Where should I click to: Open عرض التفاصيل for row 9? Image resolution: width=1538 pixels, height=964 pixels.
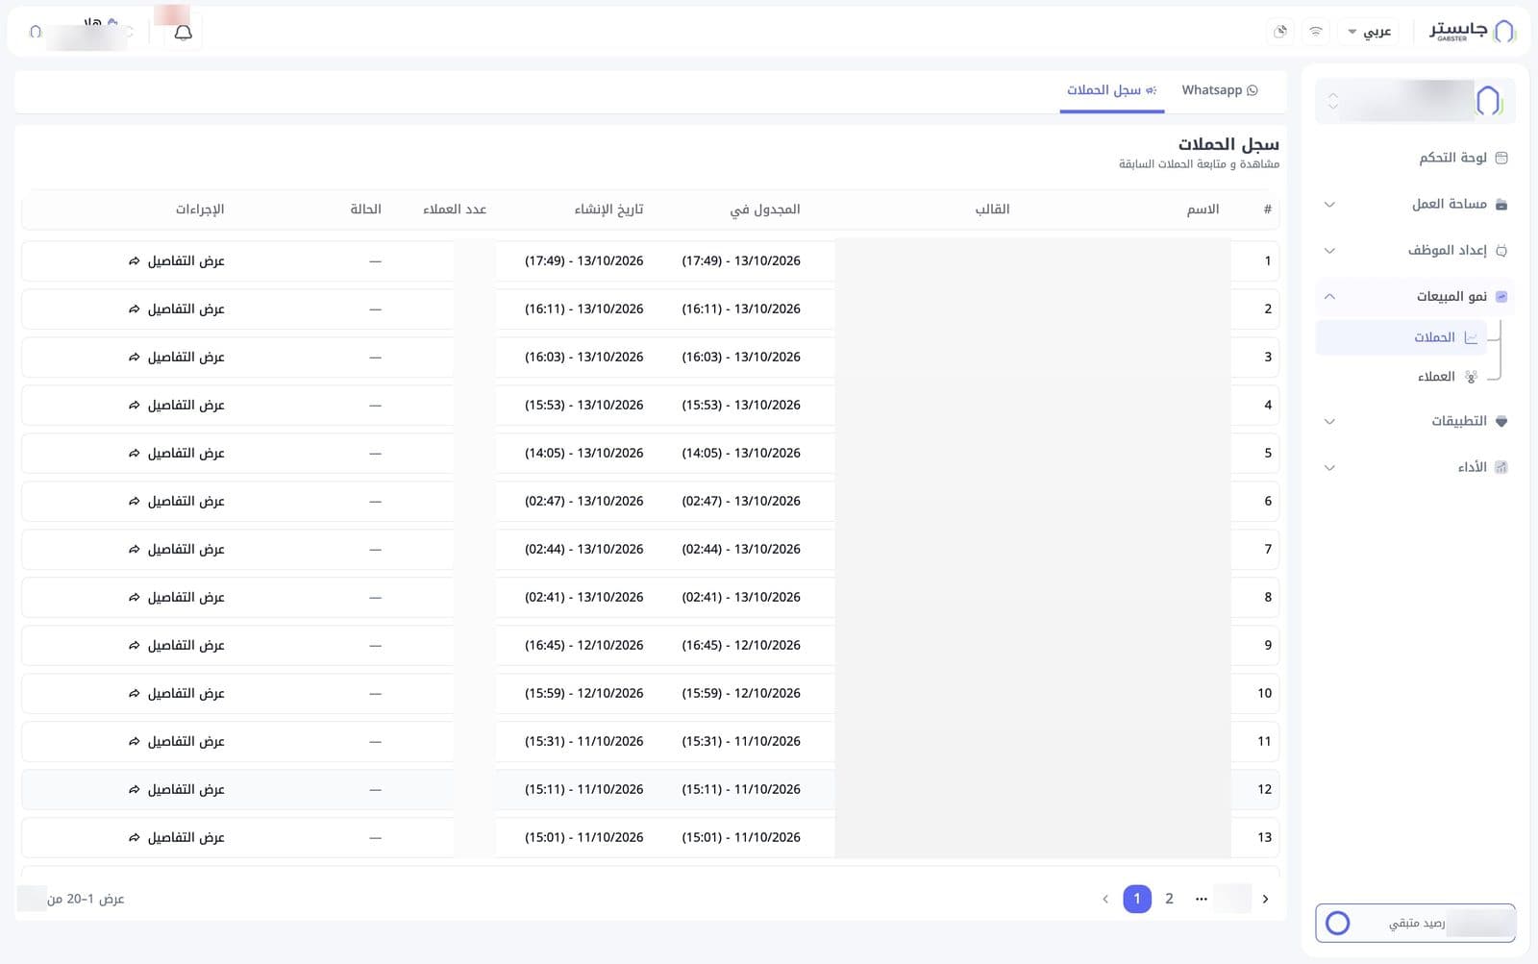(177, 645)
